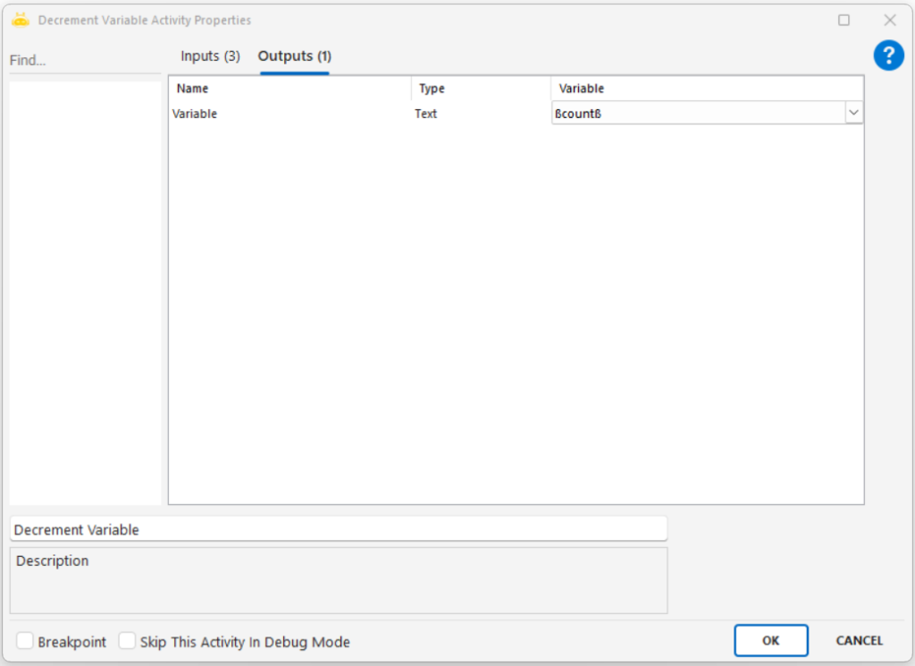
Task: Click inside the Description text area
Action: [x=338, y=581]
